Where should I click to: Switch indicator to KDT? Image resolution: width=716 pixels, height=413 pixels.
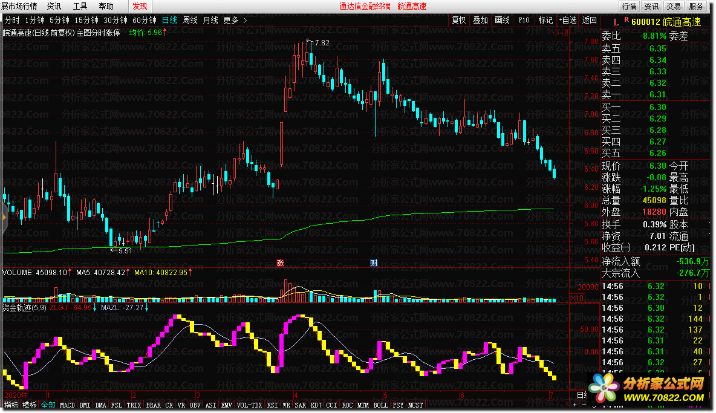[x=316, y=405]
